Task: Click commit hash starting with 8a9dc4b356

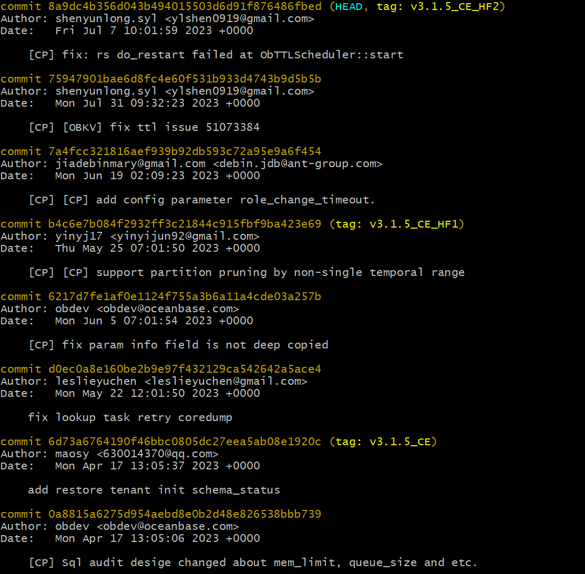Action: [x=185, y=6]
